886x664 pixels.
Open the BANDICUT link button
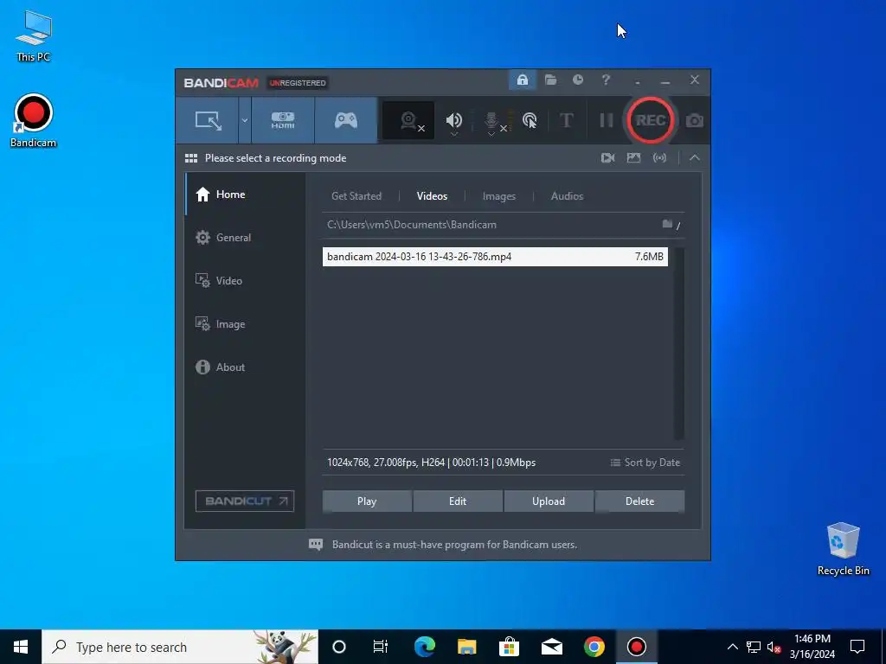[x=245, y=501]
